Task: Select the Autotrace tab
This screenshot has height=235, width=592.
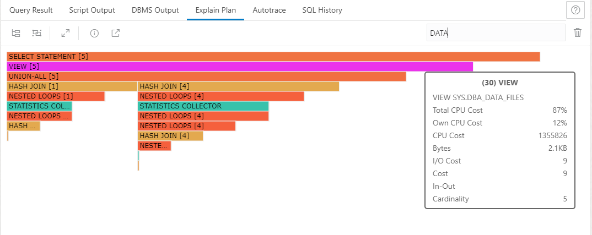Action: [269, 10]
